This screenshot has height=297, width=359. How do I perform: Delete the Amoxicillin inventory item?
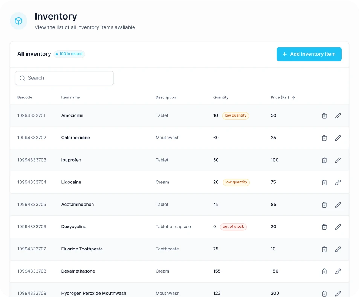(x=324, y=116)
